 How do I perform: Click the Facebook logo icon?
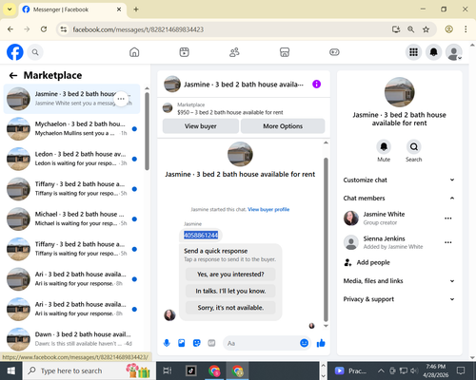click(15, 52)
